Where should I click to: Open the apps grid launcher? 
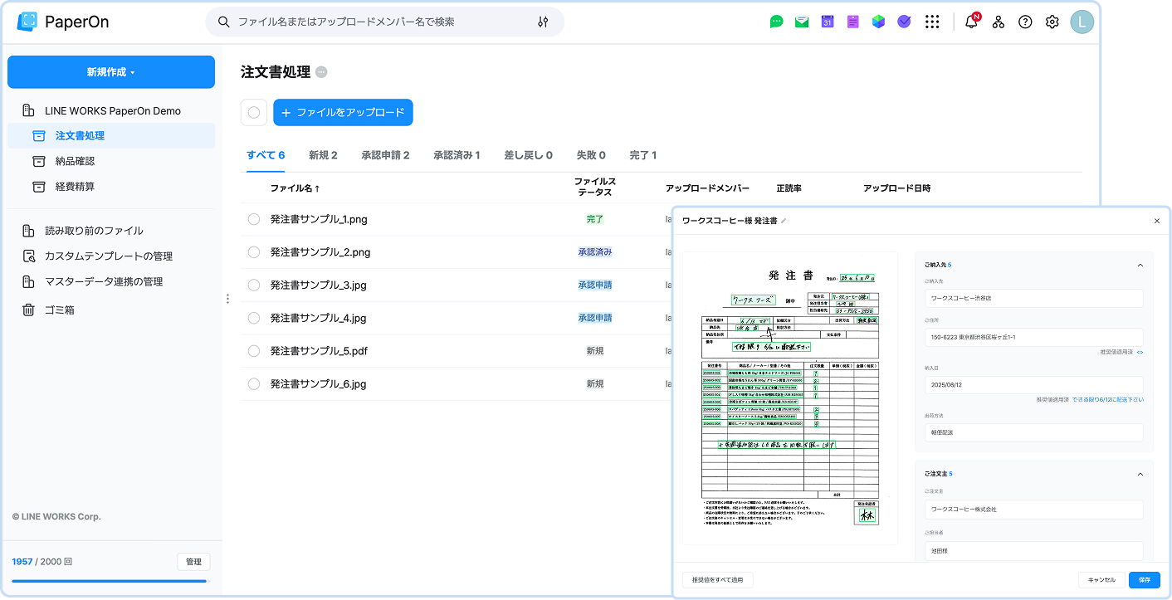coord(932,22)
